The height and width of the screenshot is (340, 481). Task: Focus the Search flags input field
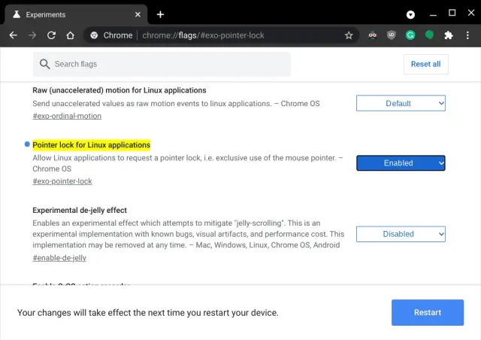click(x=165, y=64)
